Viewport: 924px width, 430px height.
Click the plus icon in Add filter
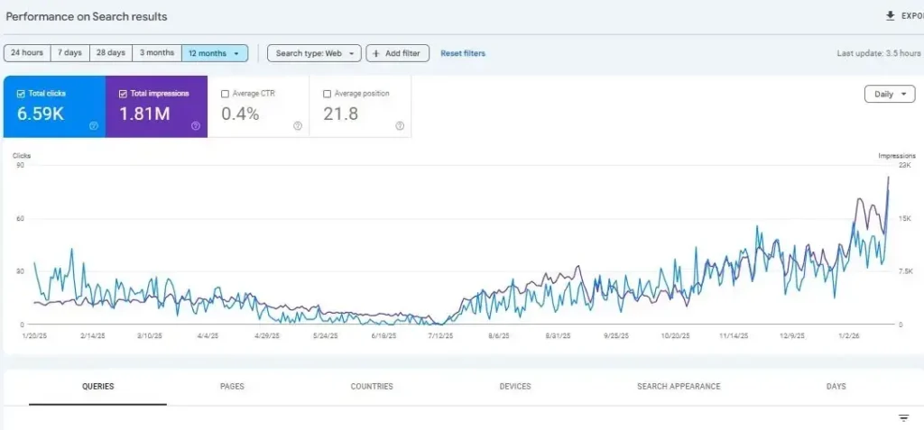point(376,53)
